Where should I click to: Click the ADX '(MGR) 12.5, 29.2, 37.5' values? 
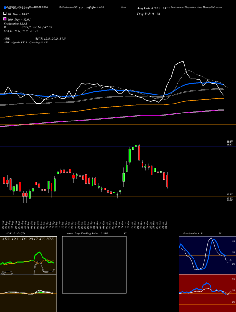pos(50,39)
